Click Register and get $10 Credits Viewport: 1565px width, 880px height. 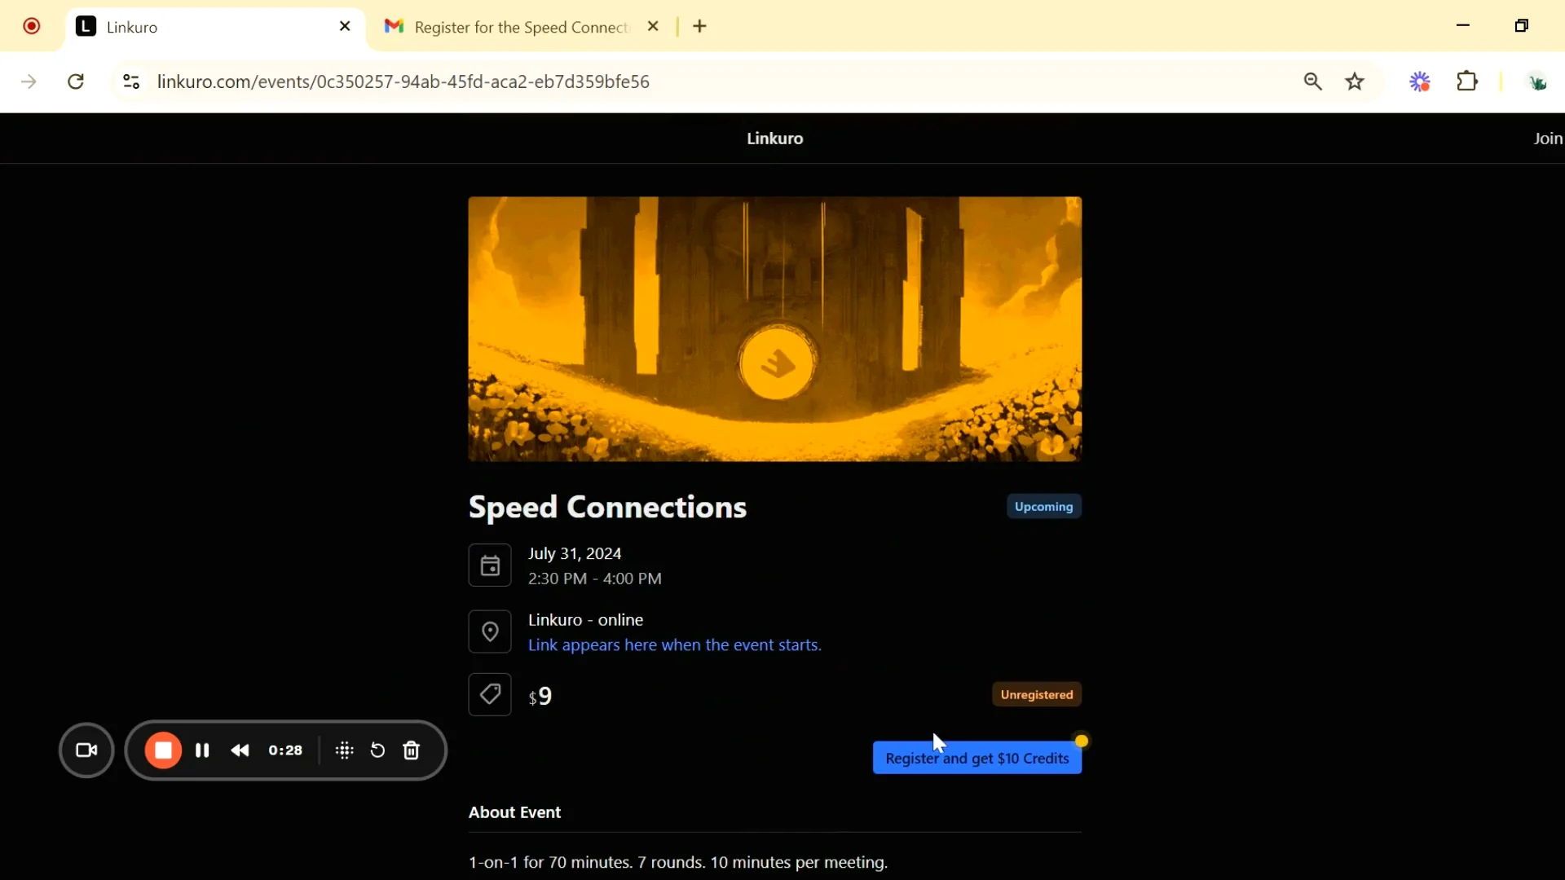coord(977,759)
